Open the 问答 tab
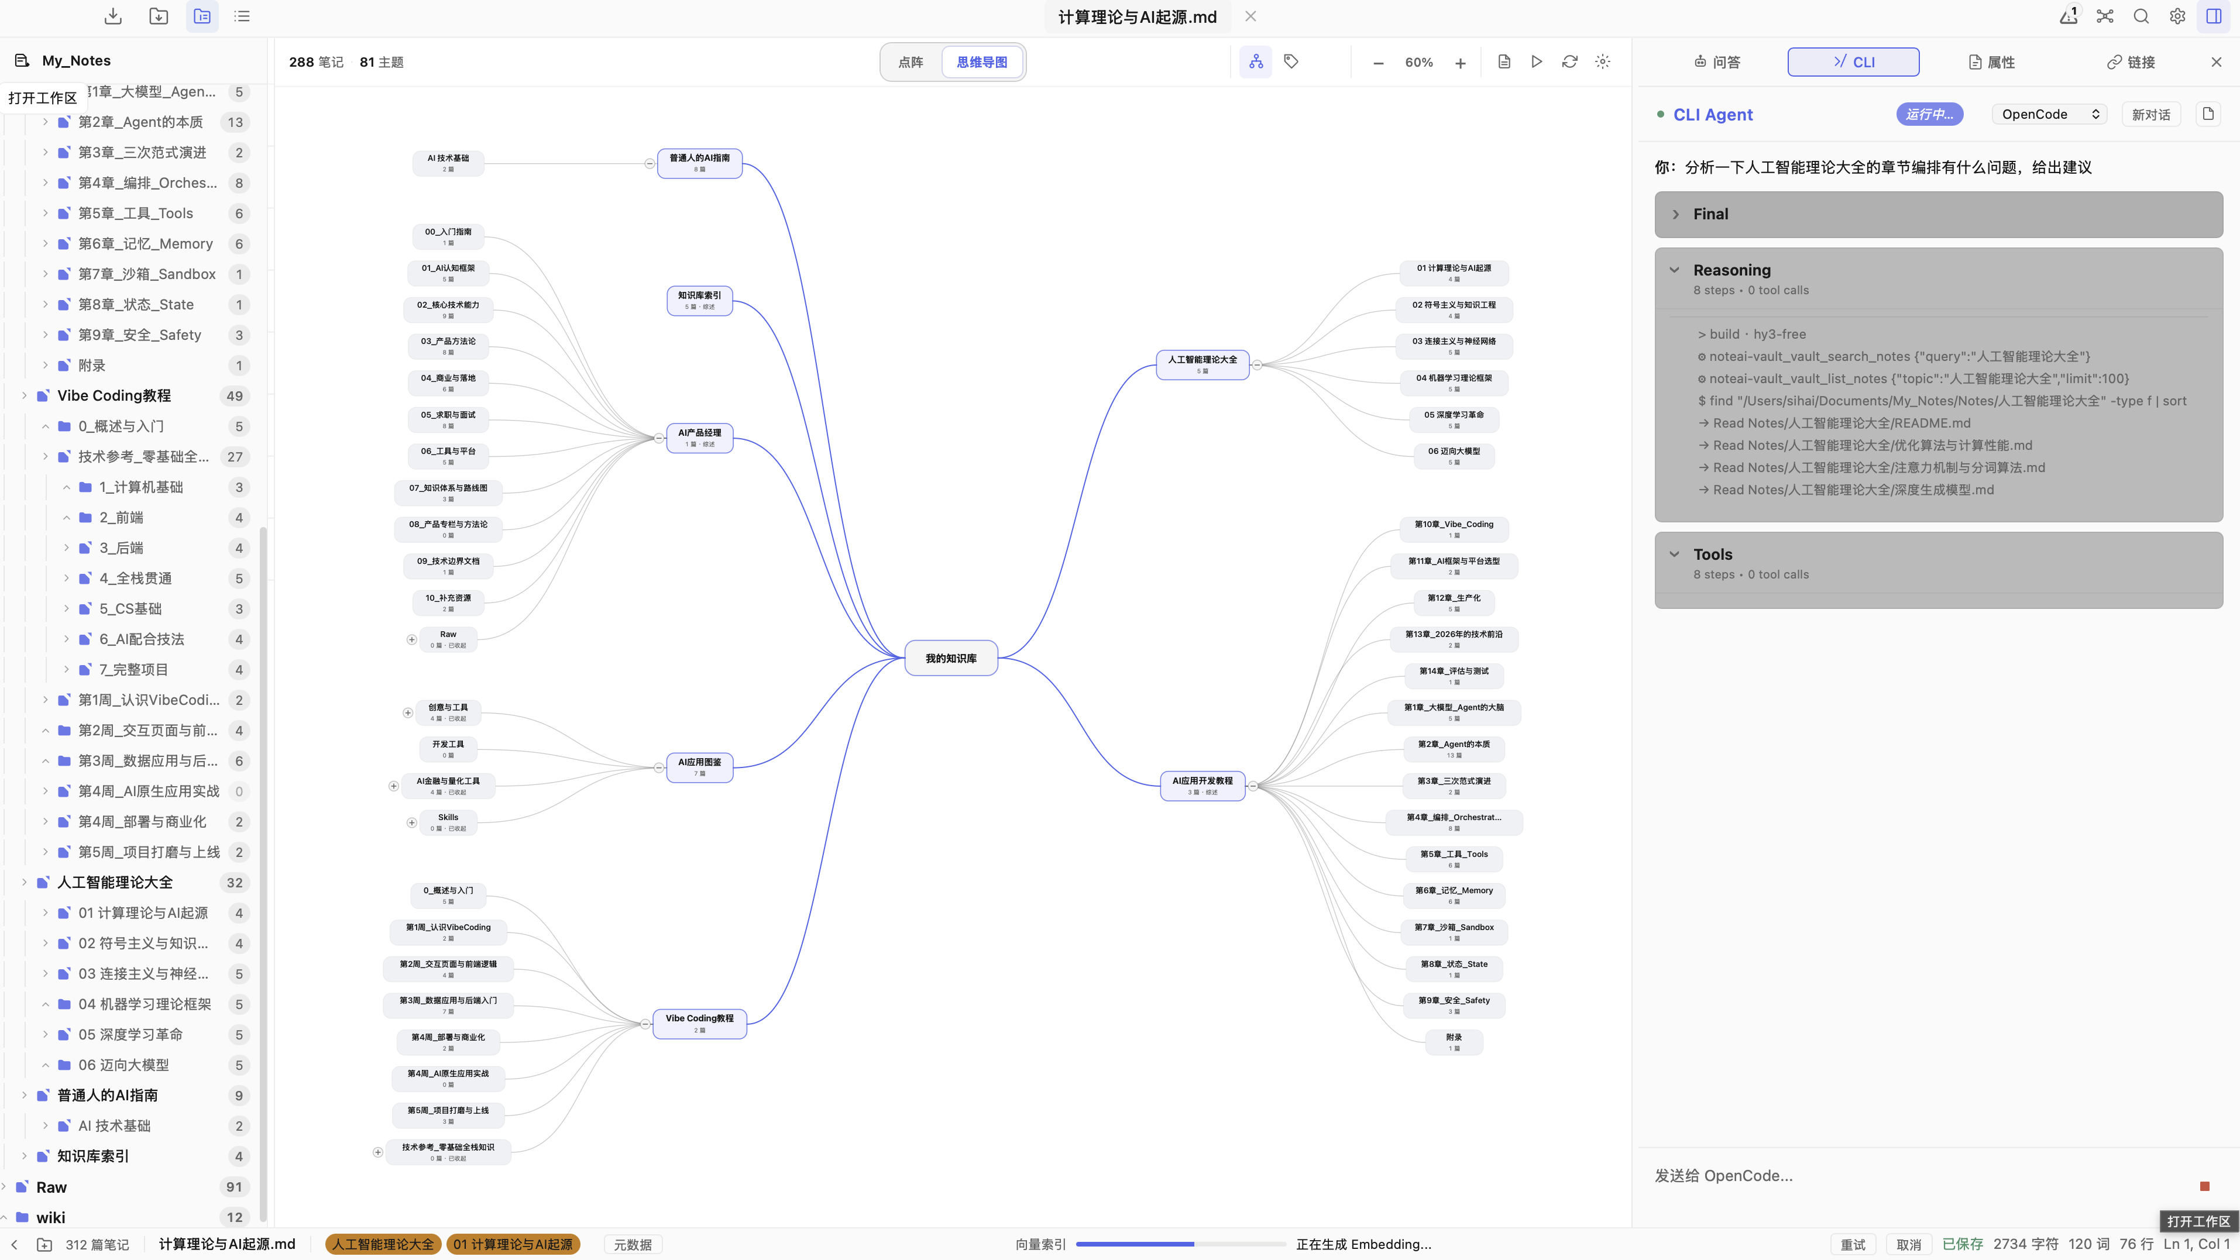The width and height of the screenshot is (2240, 1260). [1717, 61]
